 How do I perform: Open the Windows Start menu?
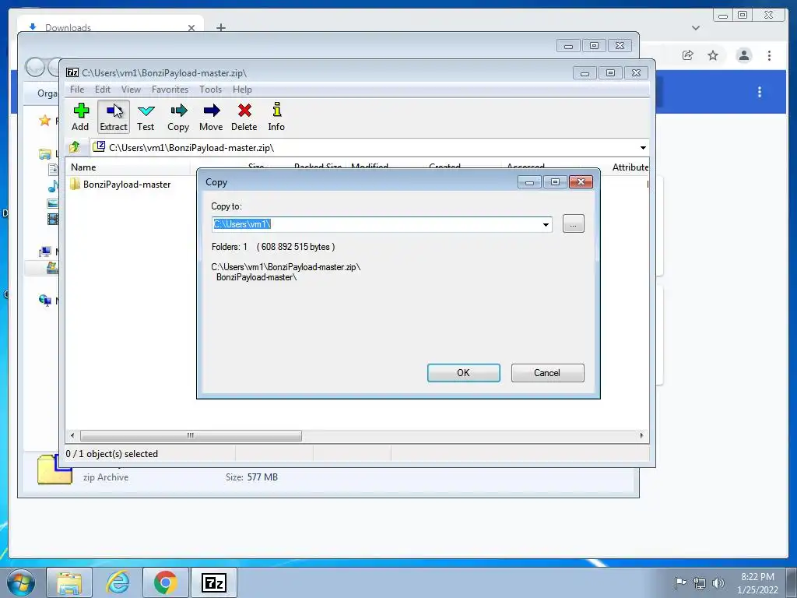[20, 582]
